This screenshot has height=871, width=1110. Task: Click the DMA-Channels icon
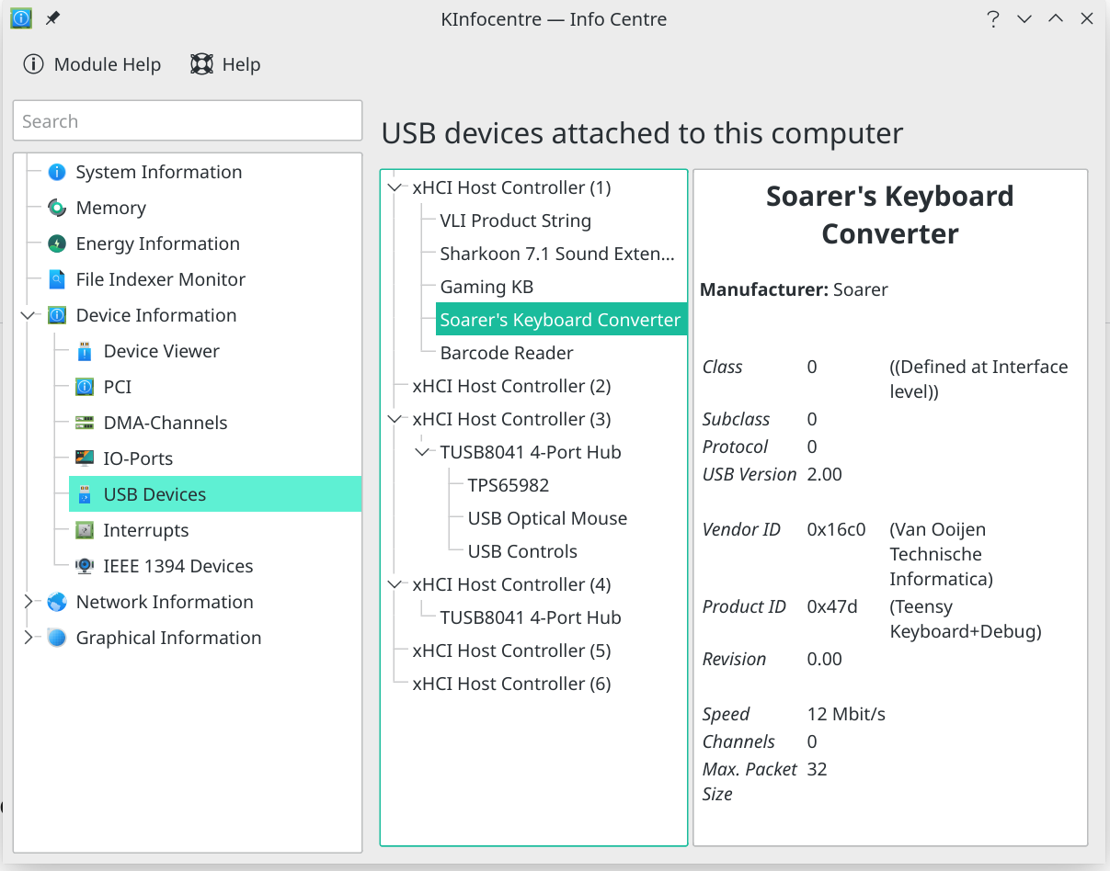pos(85,423)
